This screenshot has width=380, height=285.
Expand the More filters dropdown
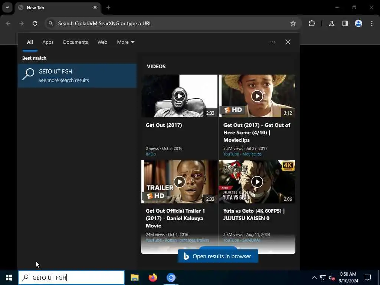[125, 42]
